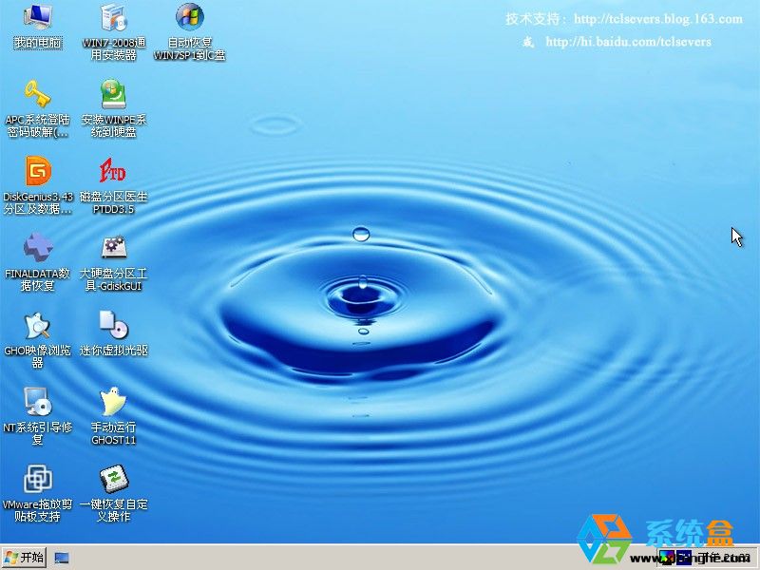Click the 开始 Start button
Screen dimensions: 760x570
point(24,559)
